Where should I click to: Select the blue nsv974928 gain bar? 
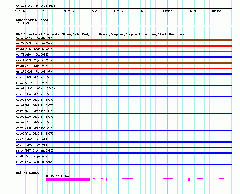(x=124, y=164)
